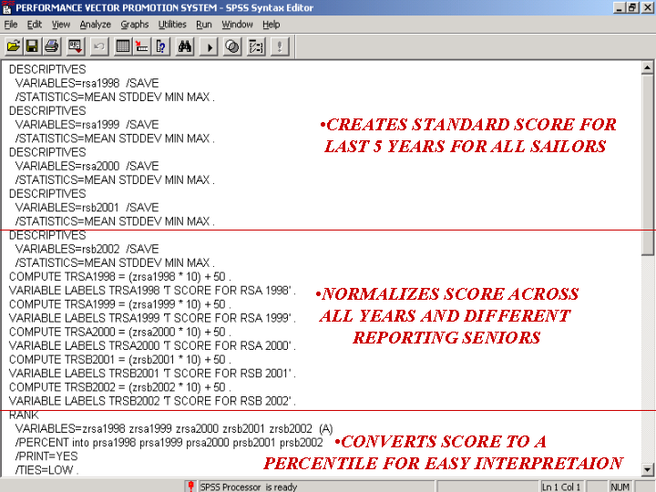Click the COMPUTE TRSA2000 line

pos(120,332)
